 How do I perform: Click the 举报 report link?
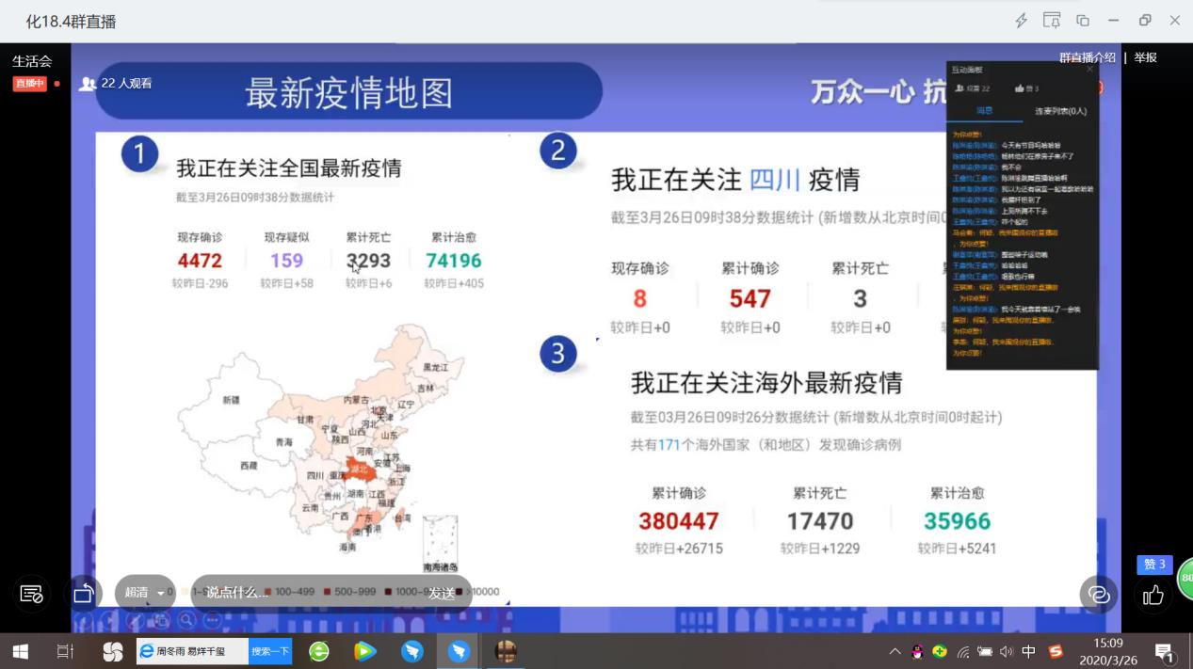pos(1145,57)
